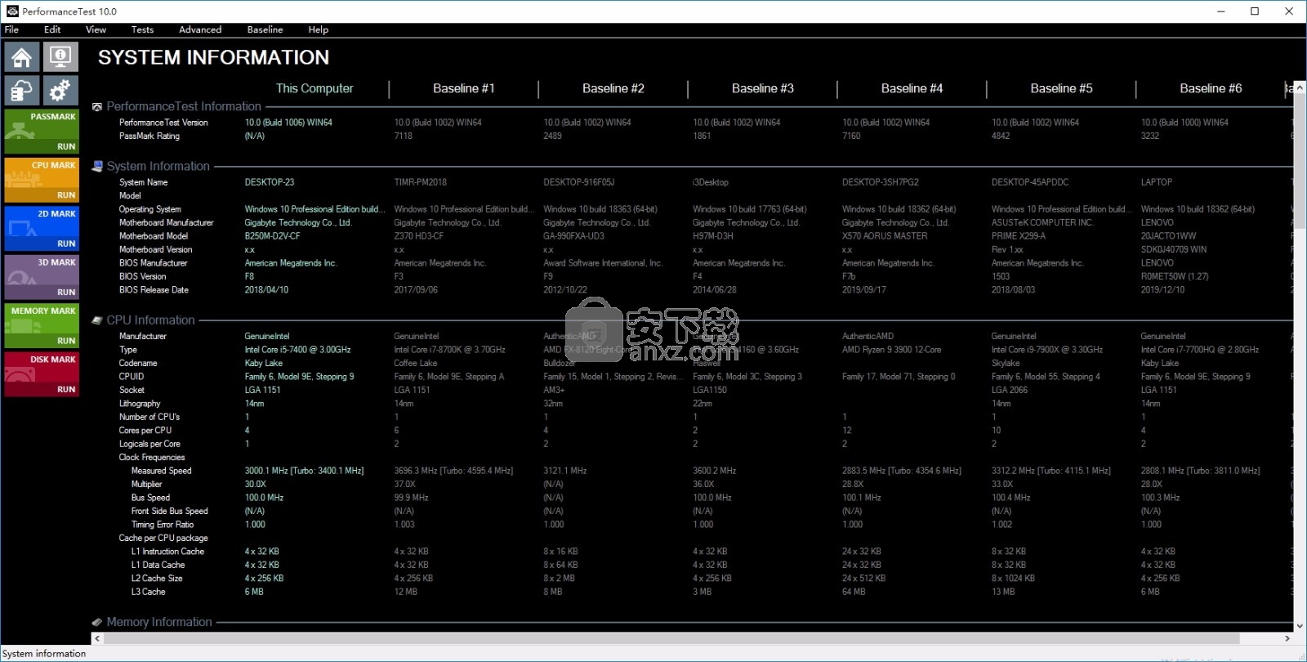Select the Baseline #6 column header
Viewport: 1307px width, 662px height.
[x=1211, y=88]
